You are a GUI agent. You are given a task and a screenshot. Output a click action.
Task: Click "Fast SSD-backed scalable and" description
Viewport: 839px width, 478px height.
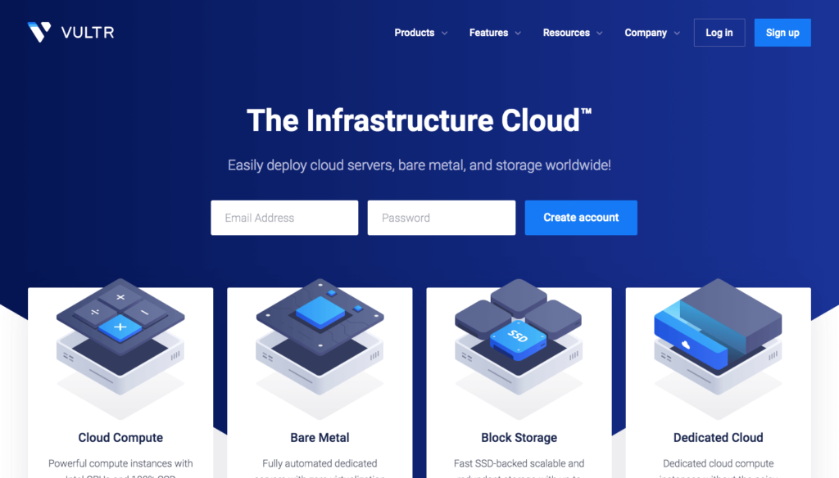click(519, 463)
